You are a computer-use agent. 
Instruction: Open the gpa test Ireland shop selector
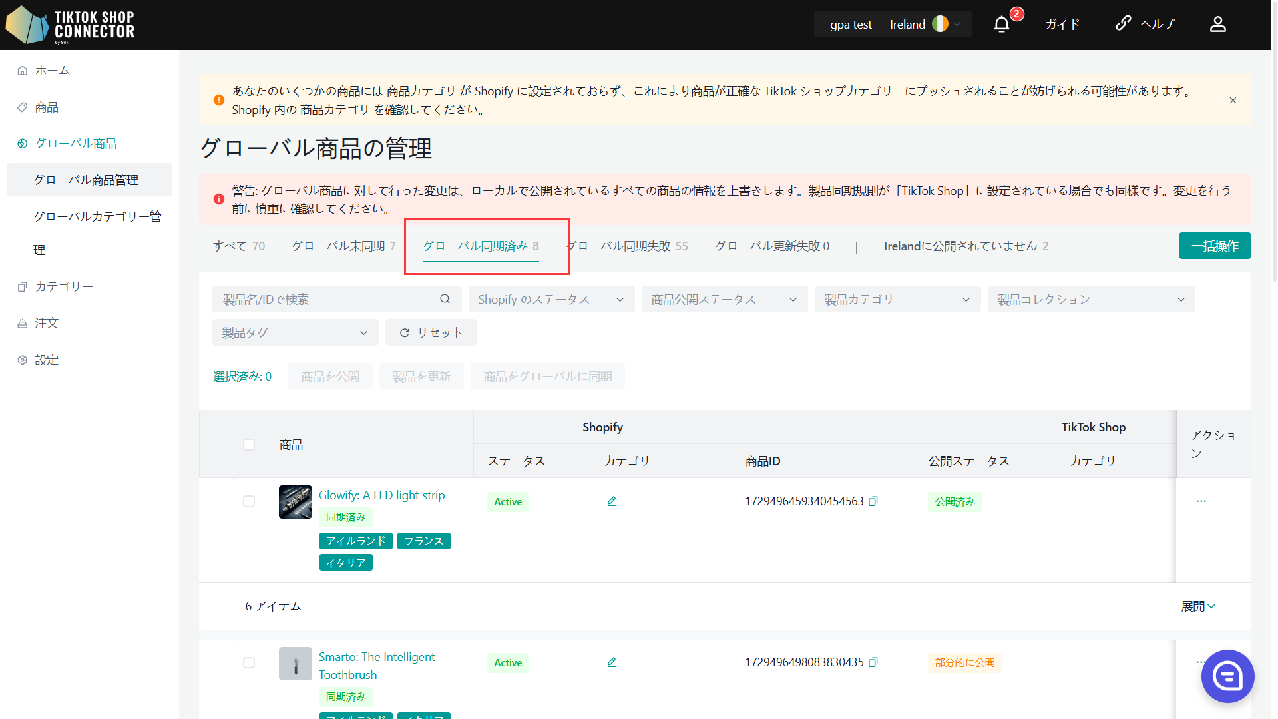(x=892, y=25)
